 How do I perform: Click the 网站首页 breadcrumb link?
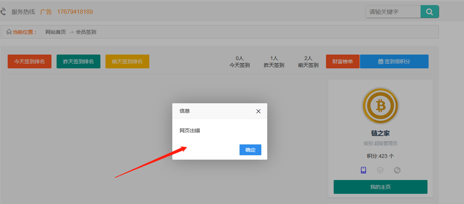(x=55, y=32)
